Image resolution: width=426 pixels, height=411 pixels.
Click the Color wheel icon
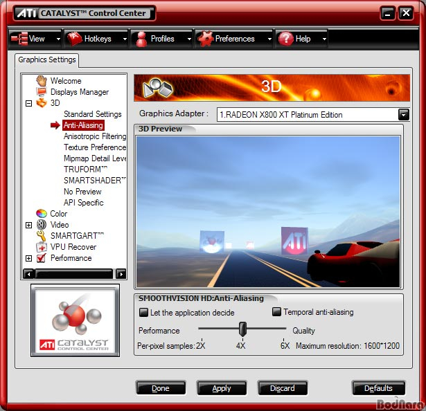click(42, 213)
